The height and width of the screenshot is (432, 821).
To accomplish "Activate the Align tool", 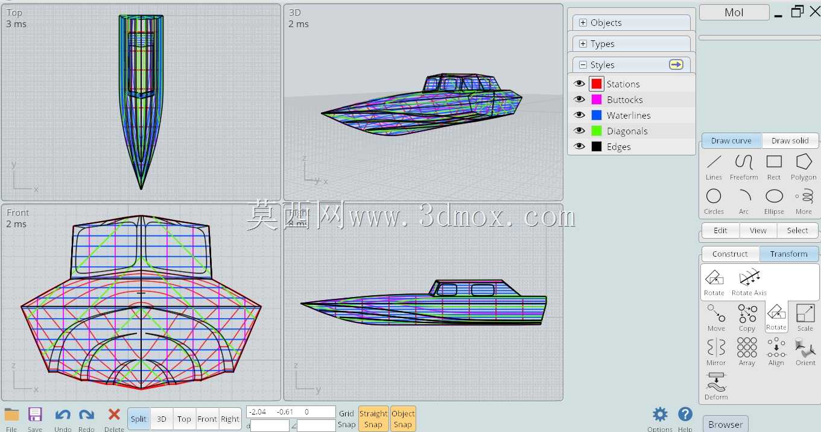I will [x=776, y=352].
